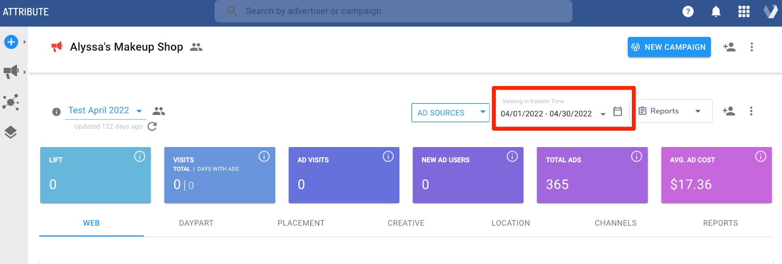This screenshot has width=782, height=264.
Task: Click the NEW CAMPAIGN button
Action: click(x=669, y=47)
